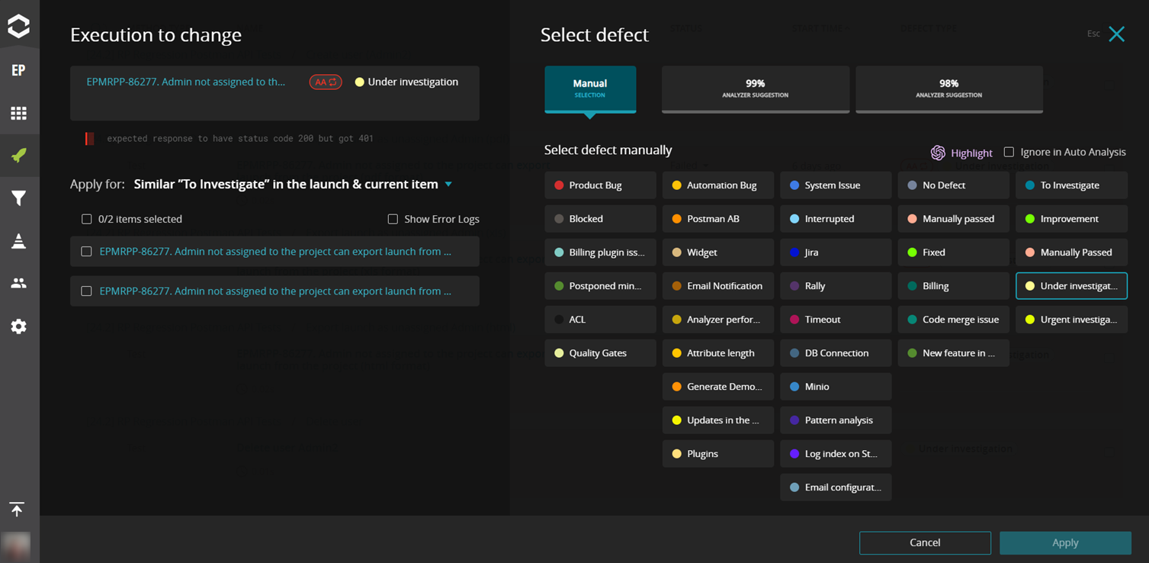Select Under investigat... defect button
The height and width of the screenshot is (563, 1149).
pyautogui.click(x=1071, y=286)
